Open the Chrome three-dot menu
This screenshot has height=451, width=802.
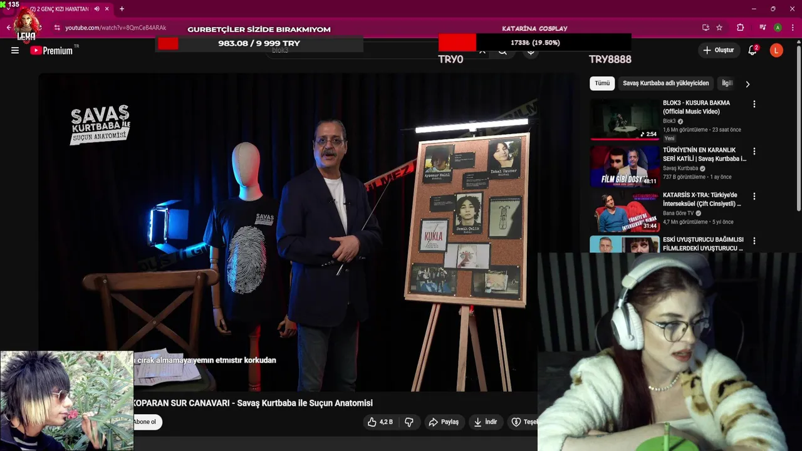(x=793, y=28)
